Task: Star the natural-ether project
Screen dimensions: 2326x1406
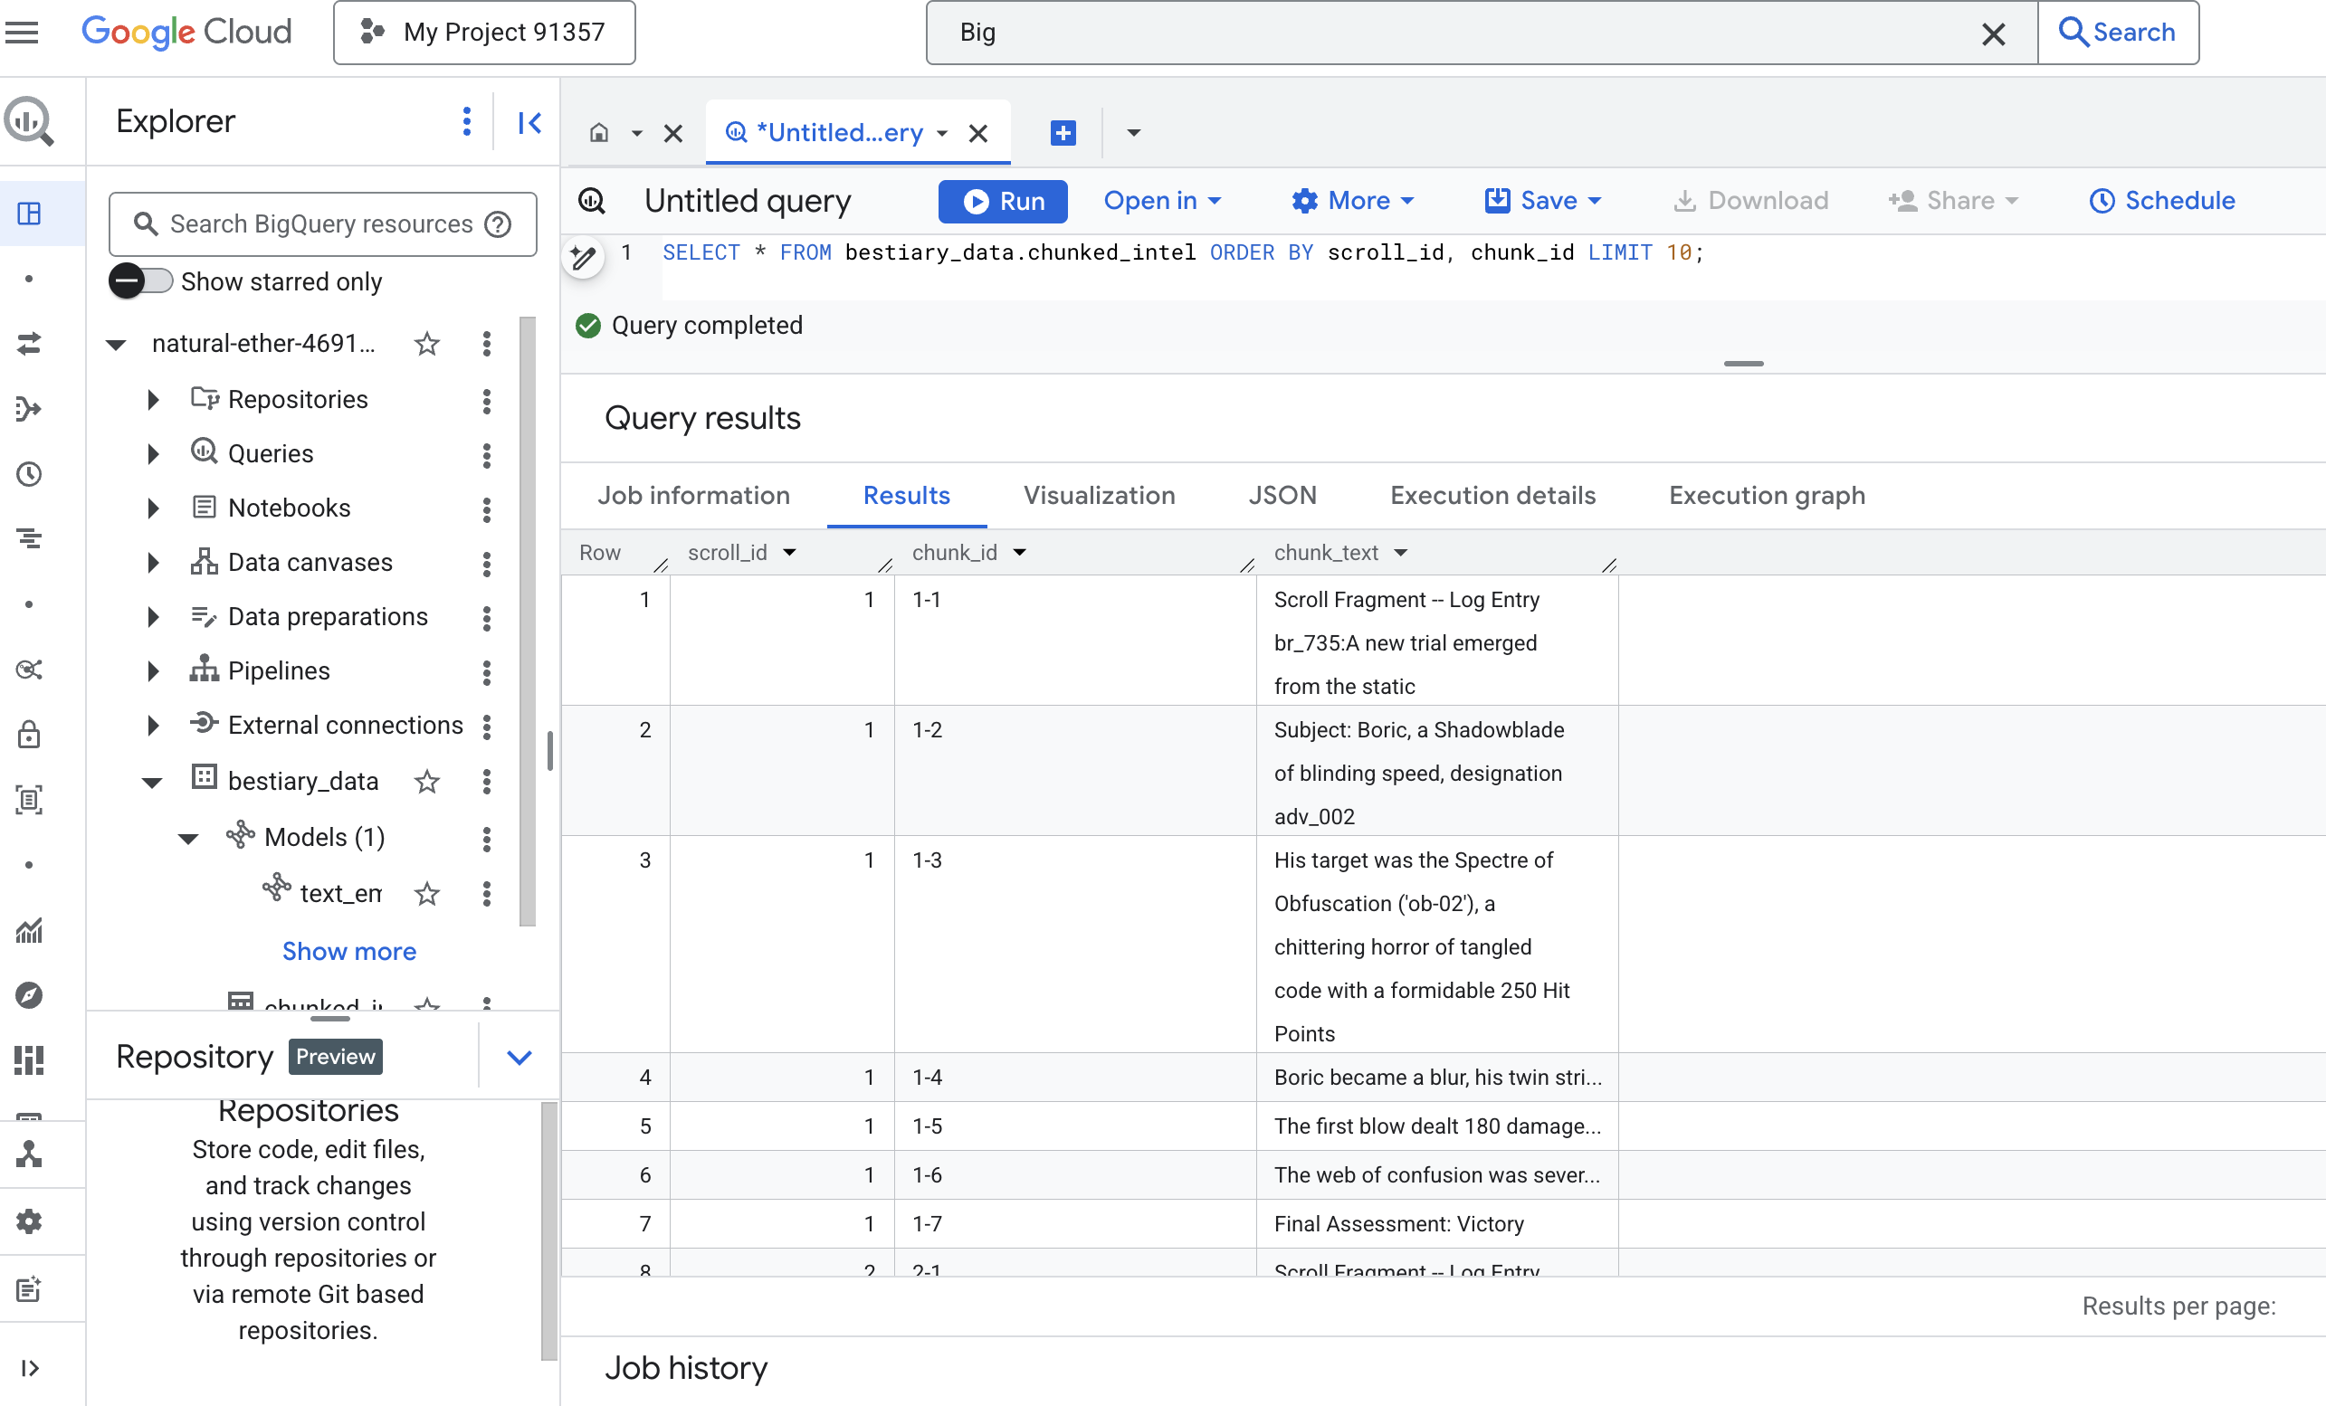Action: point(427,345)
